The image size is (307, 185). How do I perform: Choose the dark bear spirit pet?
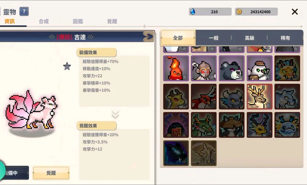point(232,68)
